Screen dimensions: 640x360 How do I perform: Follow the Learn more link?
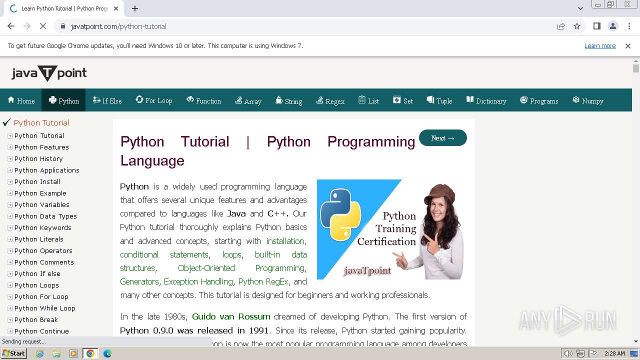600,46
